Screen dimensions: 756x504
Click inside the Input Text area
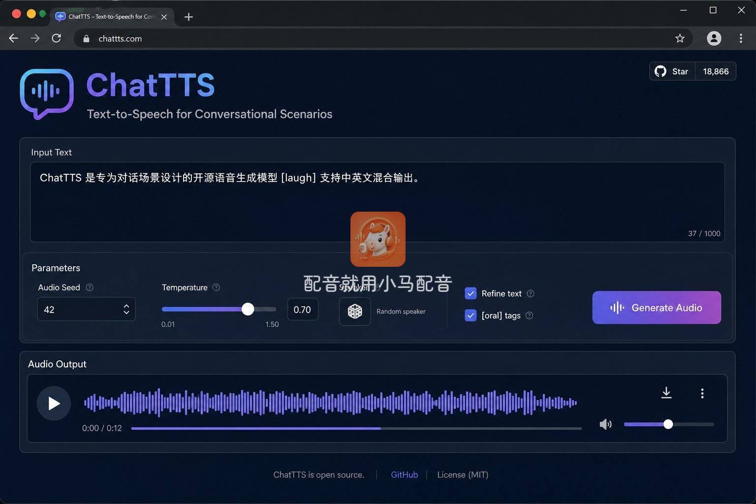(378, 202)
